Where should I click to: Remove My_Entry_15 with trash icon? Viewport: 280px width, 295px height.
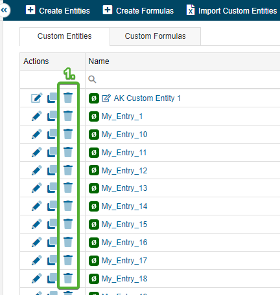(68, 224)
